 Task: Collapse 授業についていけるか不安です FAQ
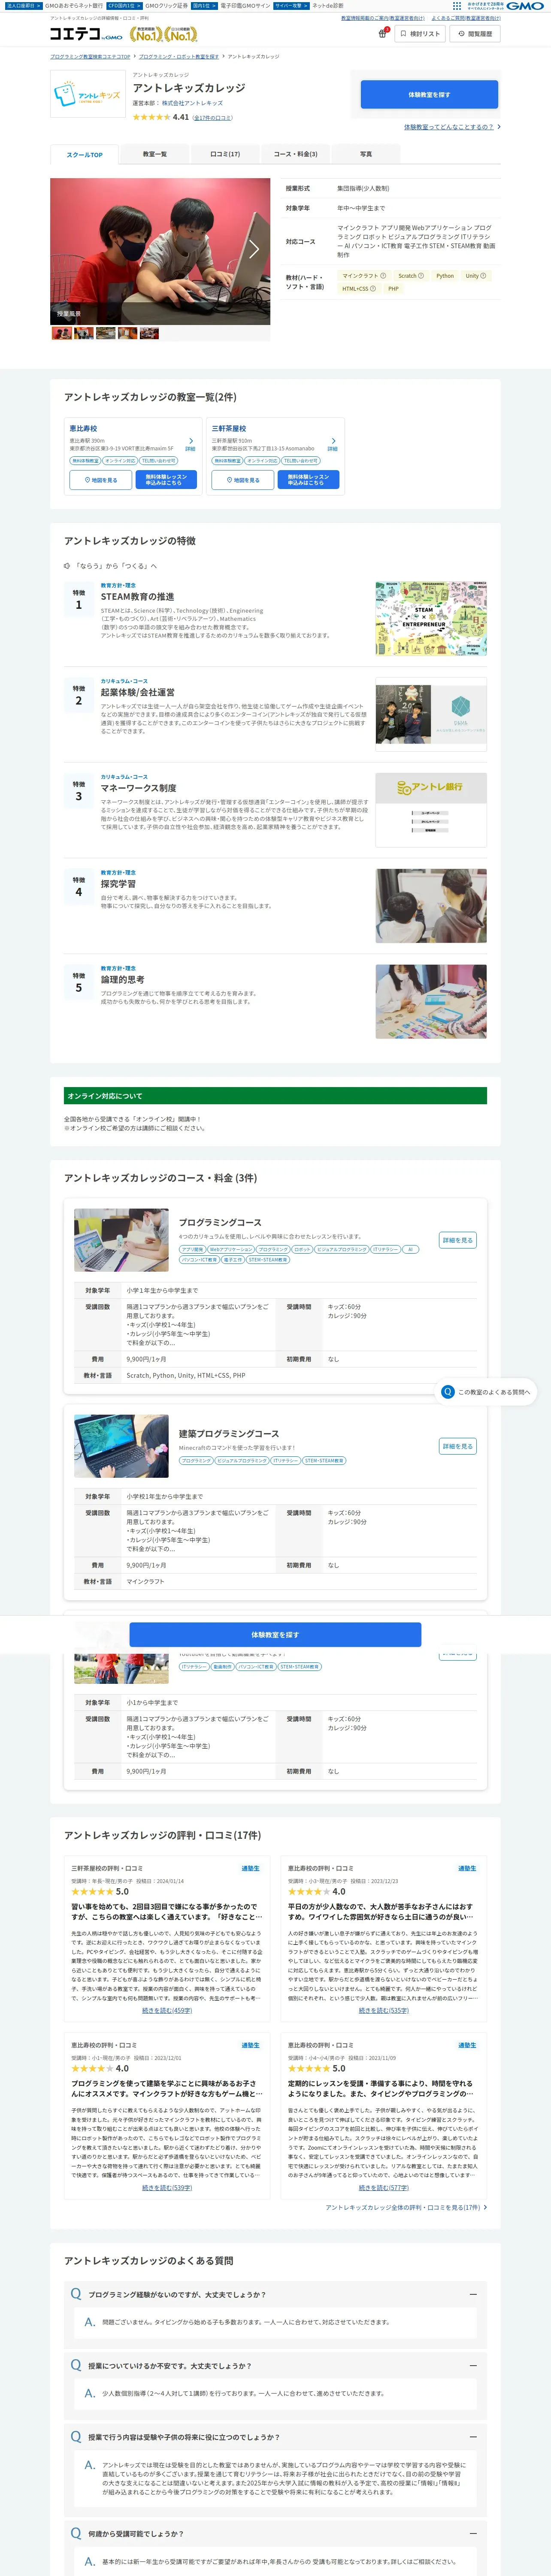click(x=473, y=2365)
